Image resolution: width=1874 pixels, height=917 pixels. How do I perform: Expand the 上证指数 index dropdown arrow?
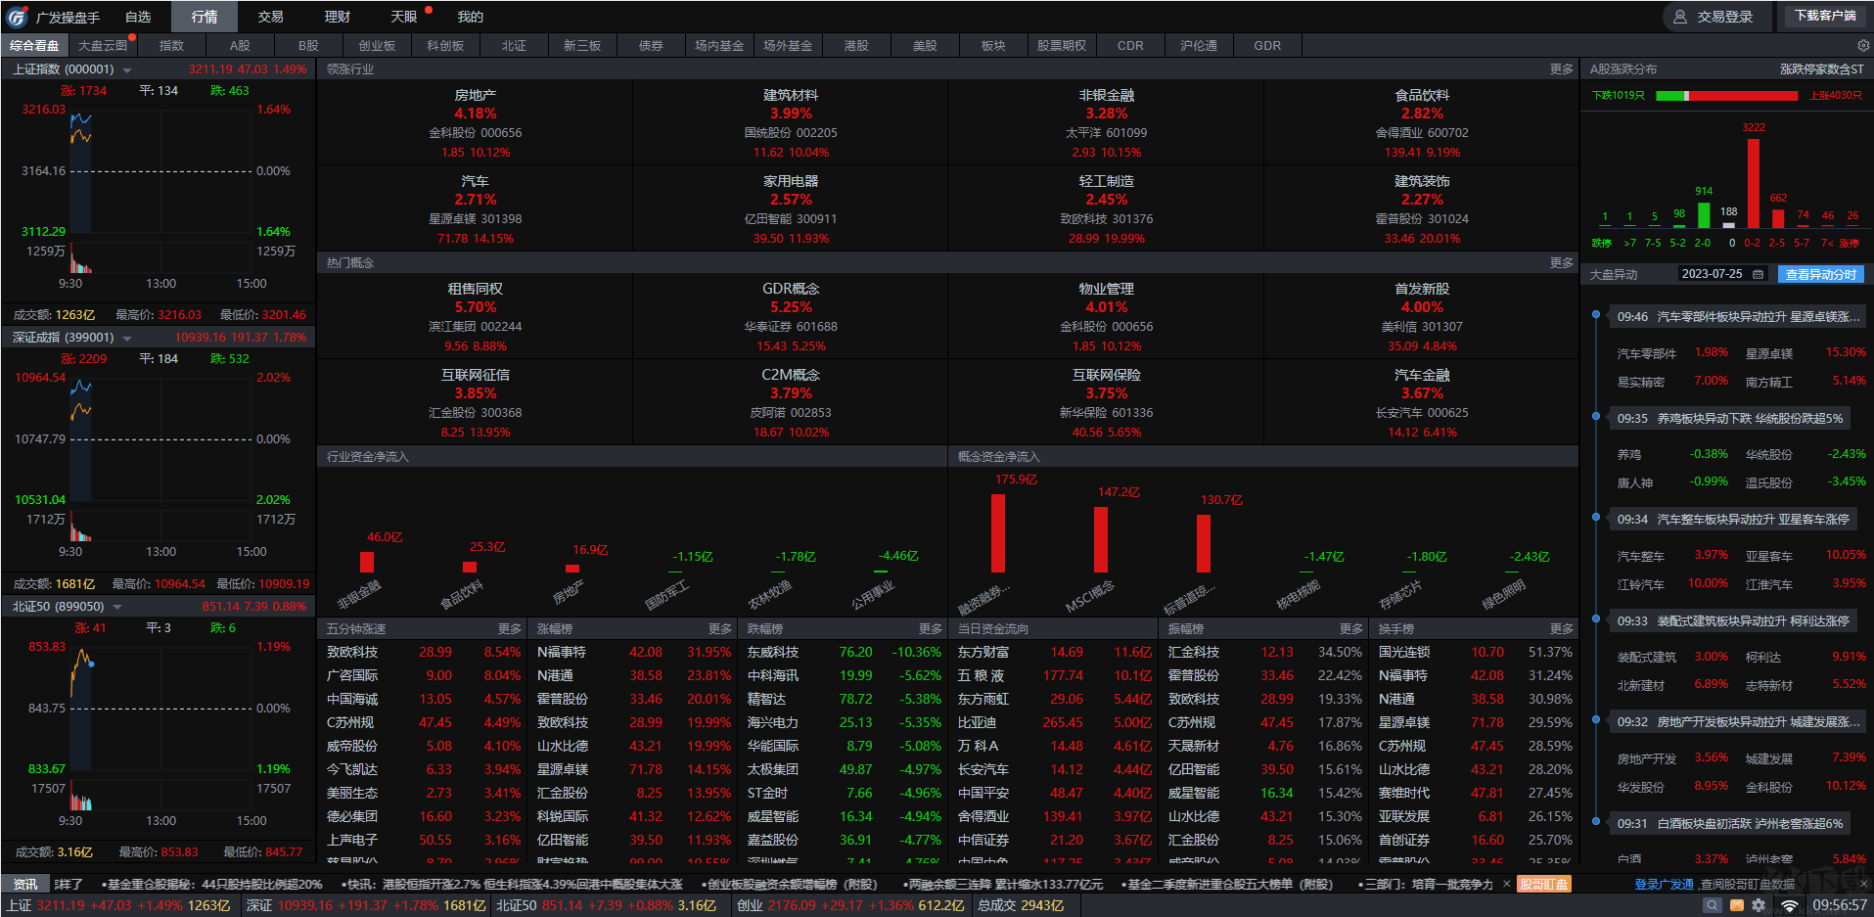(x=127, y=70)
